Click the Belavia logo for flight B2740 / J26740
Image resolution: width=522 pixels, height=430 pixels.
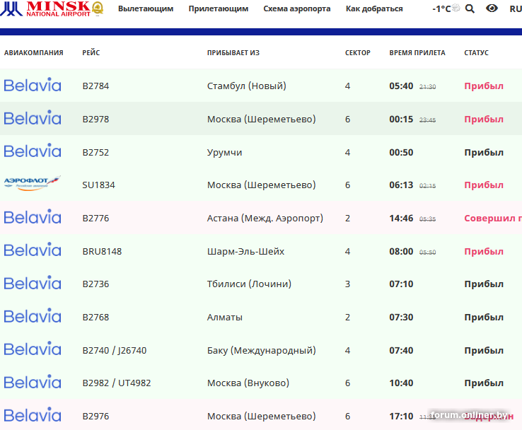[x=33, y=349]
